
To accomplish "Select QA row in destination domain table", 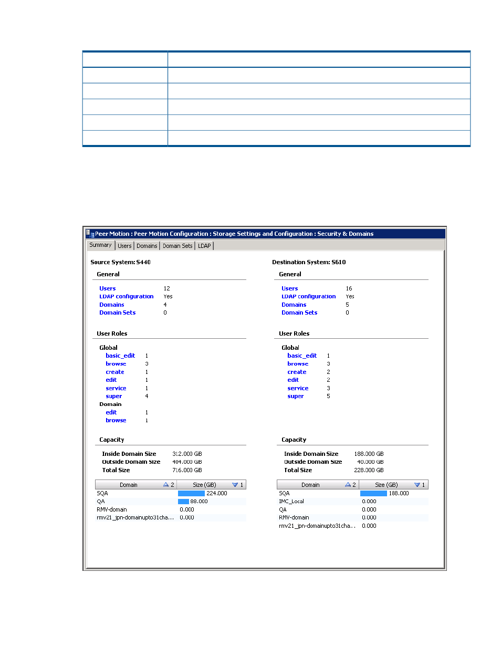I will coord(352,509).
